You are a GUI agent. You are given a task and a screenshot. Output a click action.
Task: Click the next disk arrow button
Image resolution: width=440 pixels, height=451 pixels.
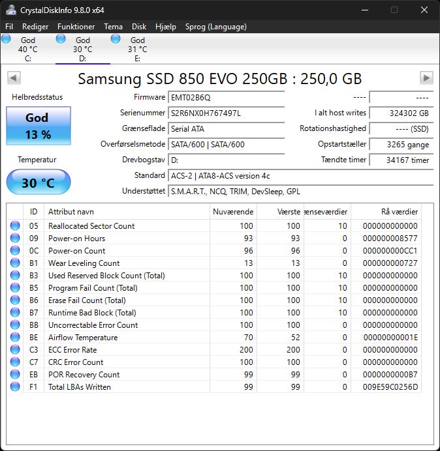pos(426,78)
